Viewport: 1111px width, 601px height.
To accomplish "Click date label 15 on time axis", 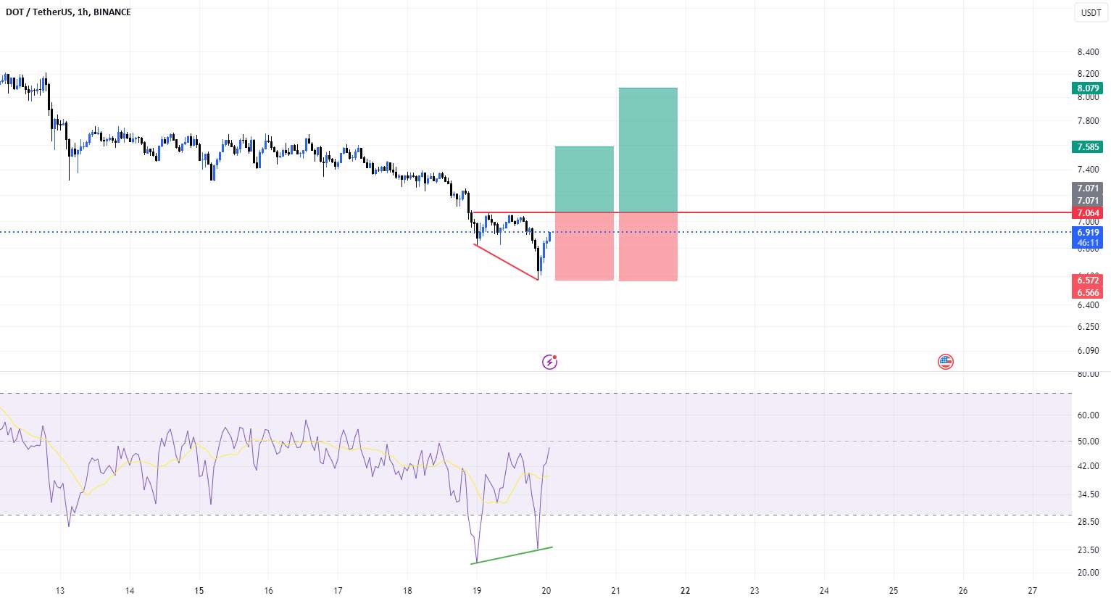I will pyautogui.click(x=199, y=591).
